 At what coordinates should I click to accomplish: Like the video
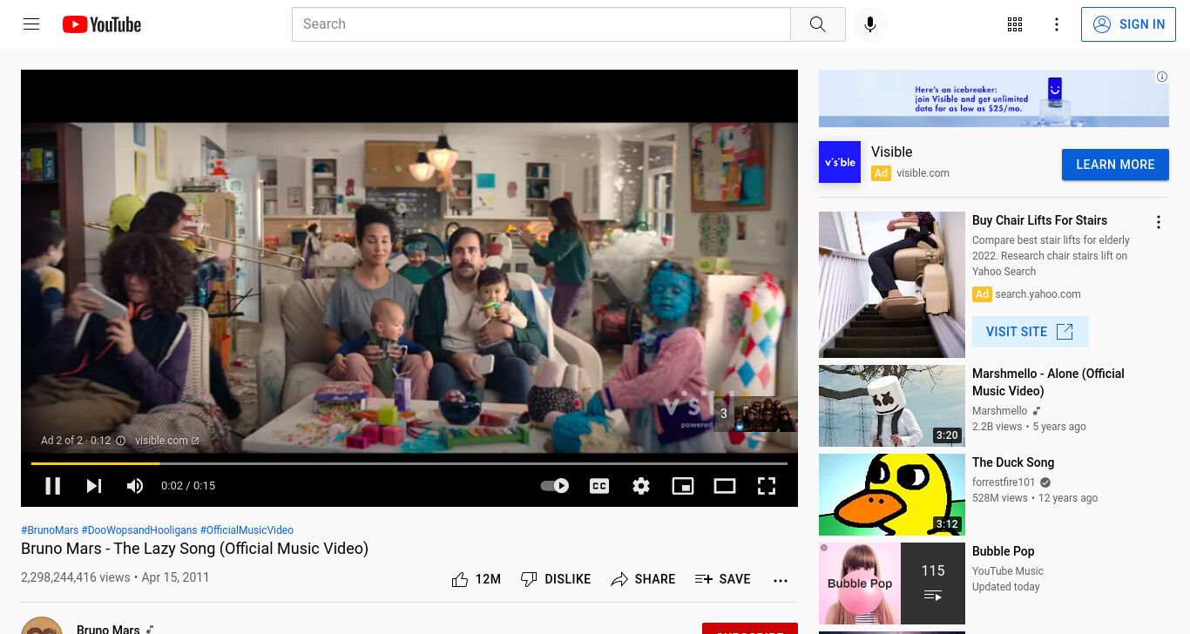click(476, 579)
